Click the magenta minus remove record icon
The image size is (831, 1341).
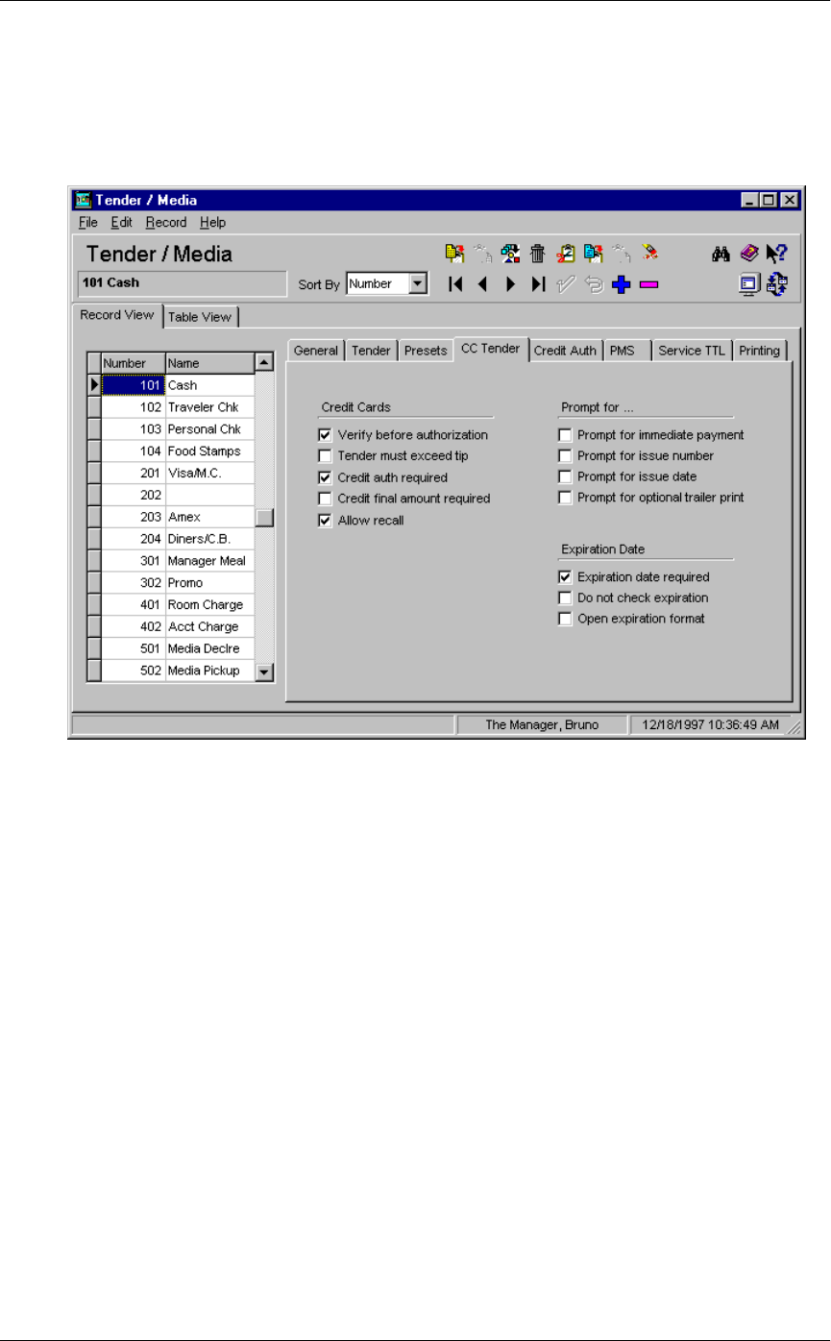(x=648, y=284)
